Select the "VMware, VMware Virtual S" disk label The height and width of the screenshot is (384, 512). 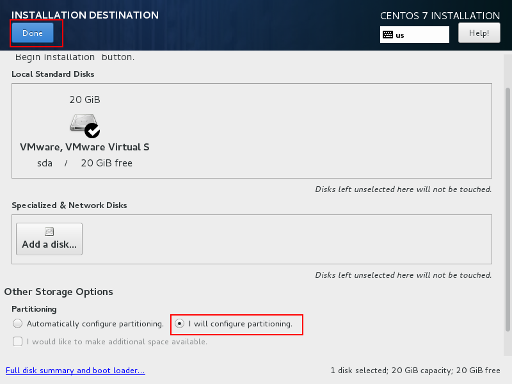coord(84,147)
